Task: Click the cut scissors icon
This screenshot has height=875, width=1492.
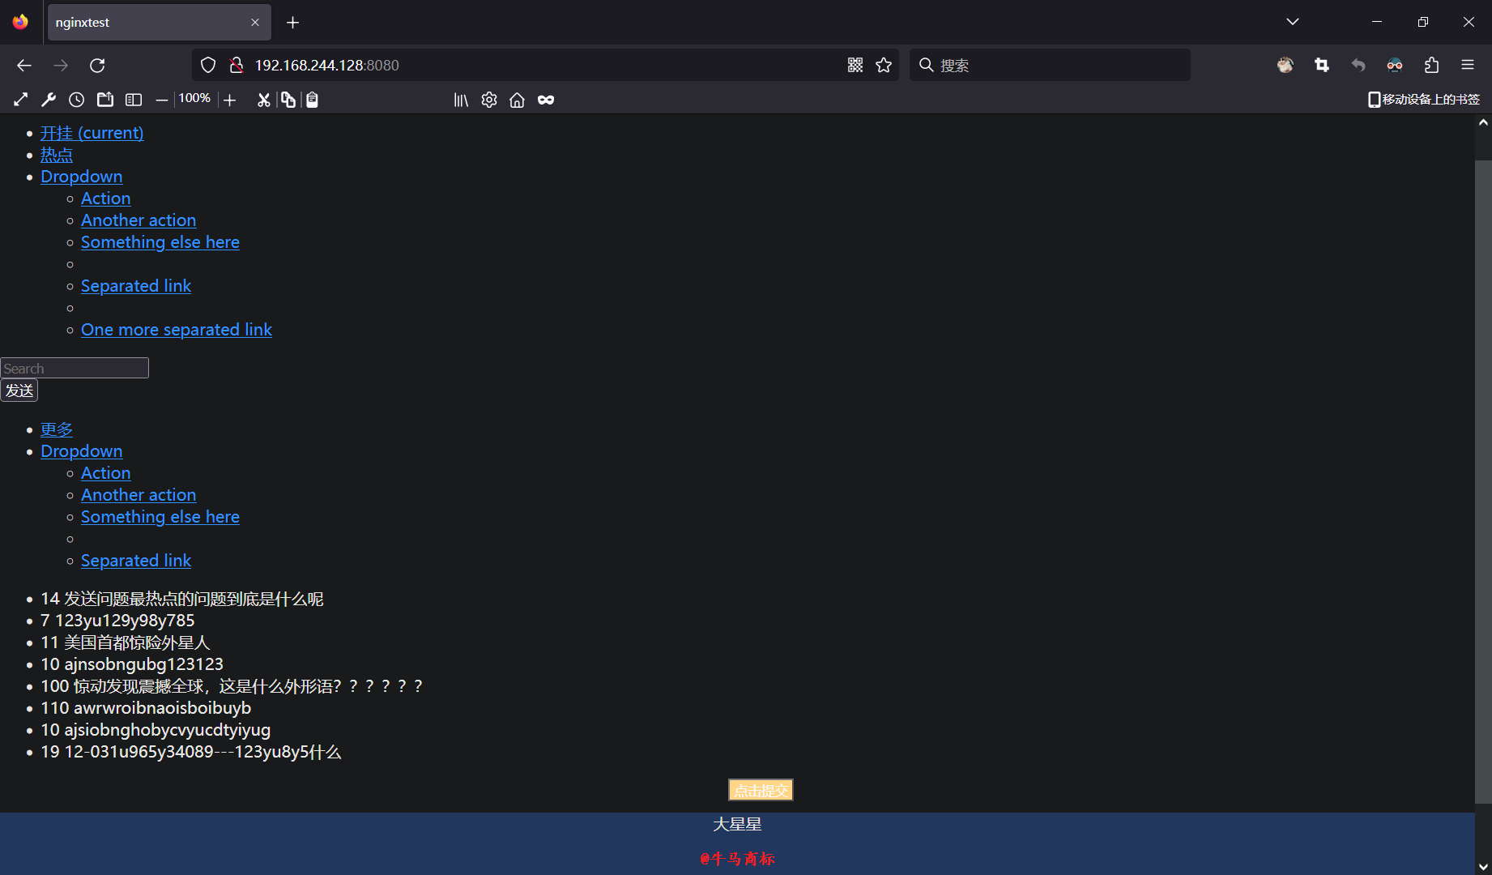Action: 263,100
